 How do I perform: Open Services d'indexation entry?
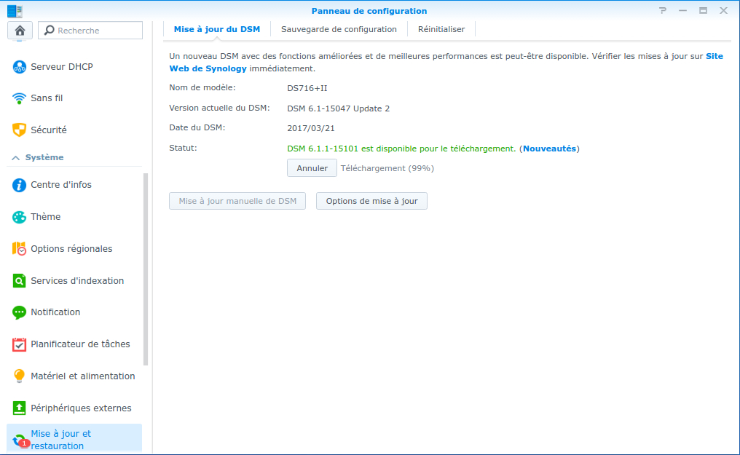click(x=74, y=280)
